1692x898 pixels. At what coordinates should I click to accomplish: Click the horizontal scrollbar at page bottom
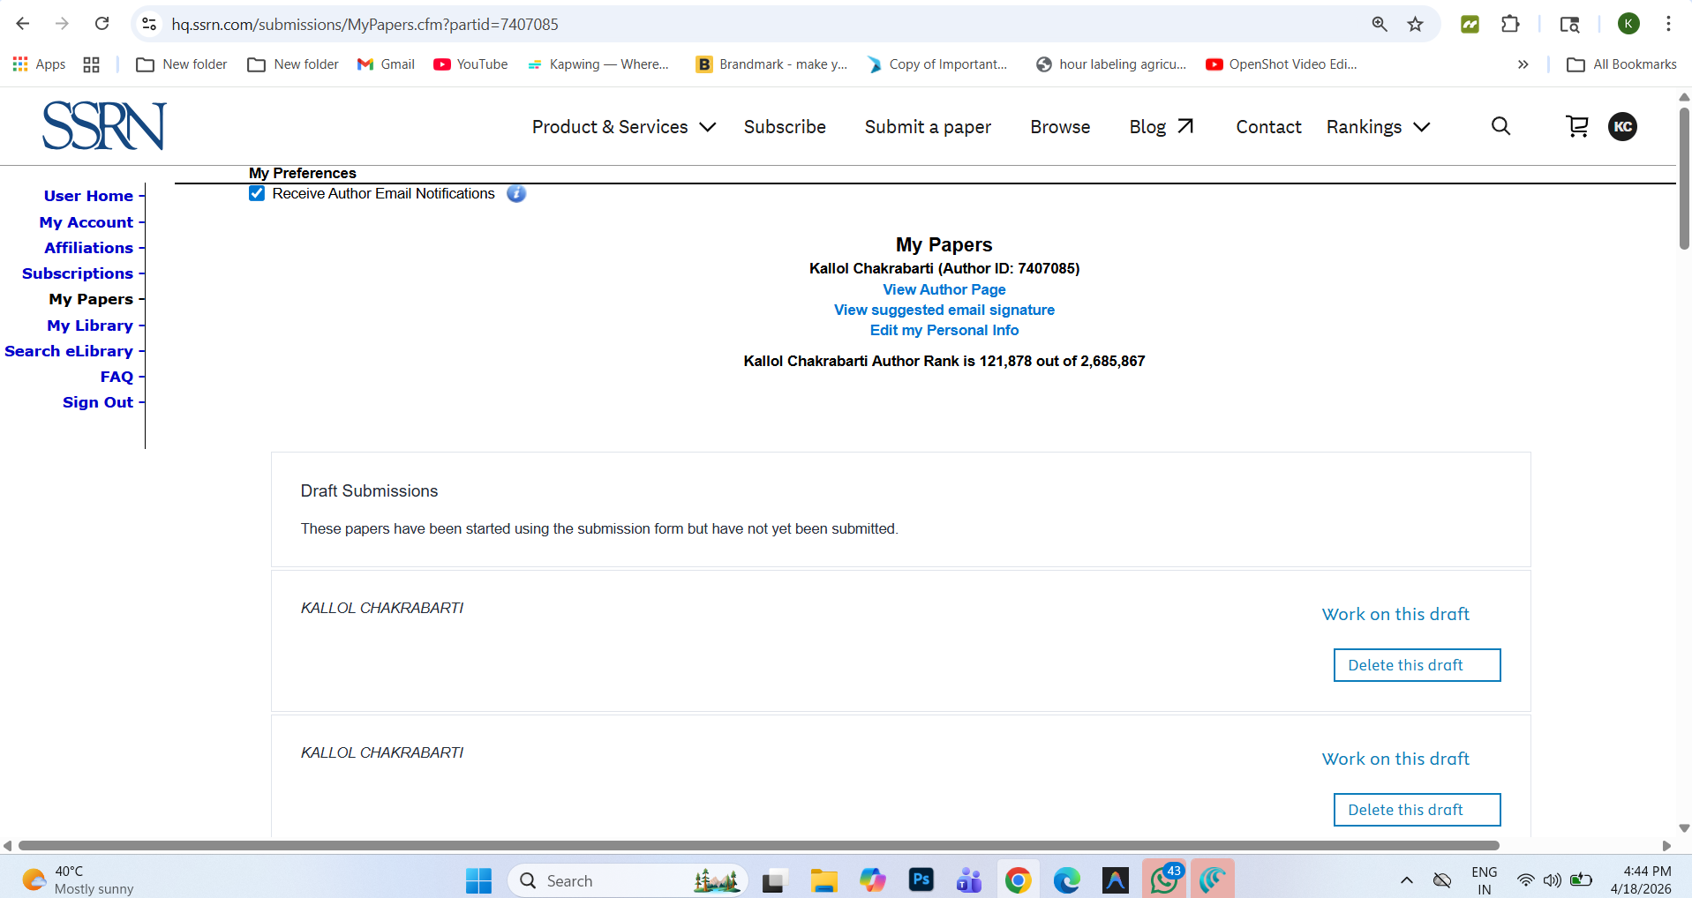coord(758,845)
